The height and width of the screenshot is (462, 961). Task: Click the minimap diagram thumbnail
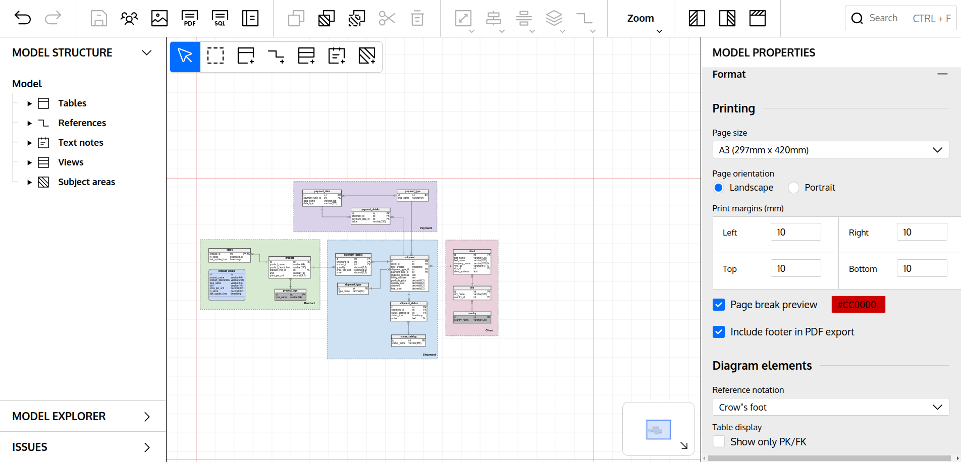(x=658, y=430)
